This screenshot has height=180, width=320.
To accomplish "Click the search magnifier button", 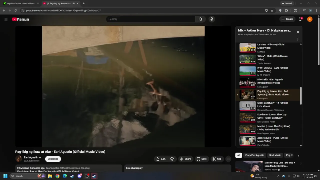I will [200, 19].
